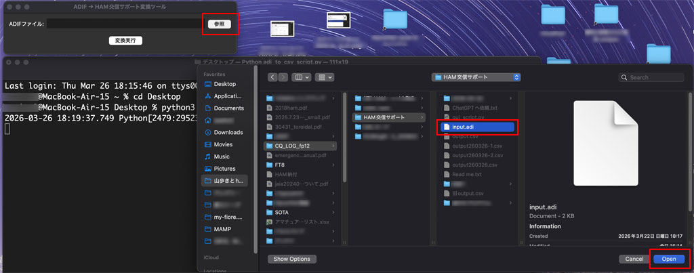This screenshot has width=694, height=273.
Task: Open Downloads in the Favorites sidebar
Action: pyautogui.click(x=228, y=132)
